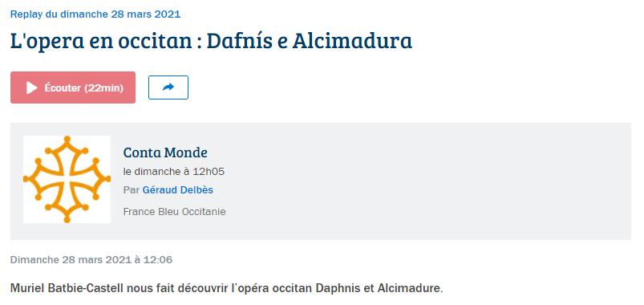Click the France Bleu Occitanie station label
Viewport: 644px width, 305px height.
[175, 212]
